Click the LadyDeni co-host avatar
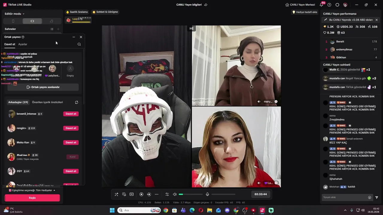The height and width of the screenshot is (215, 383). click(52, 69)
